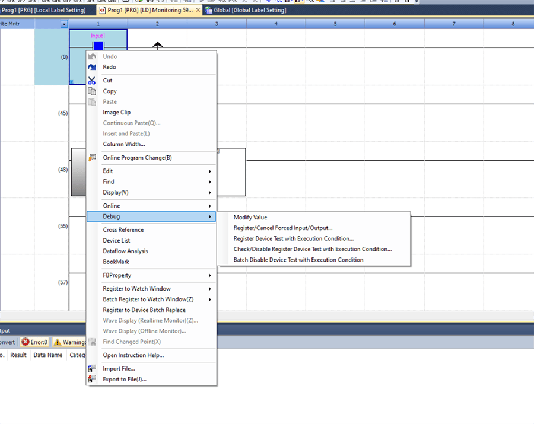Choose Register to Device Batch Replace

click(x=151, y=310)
